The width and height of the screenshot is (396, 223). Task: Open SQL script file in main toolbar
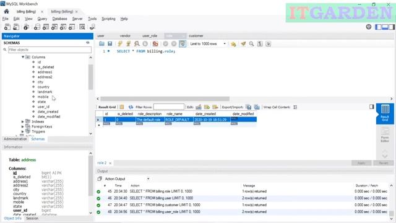pos(16,27)
